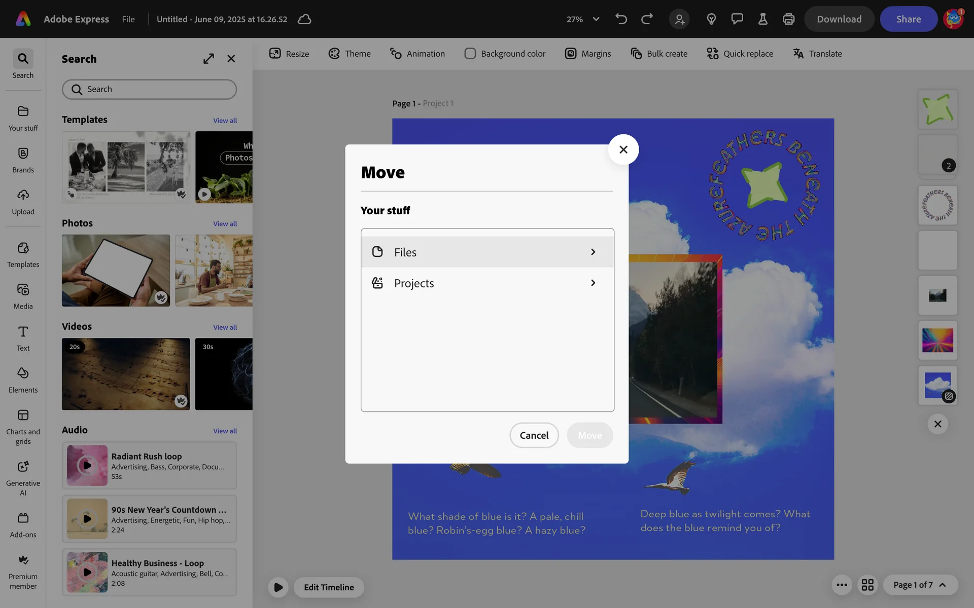Click the Undo arrow icon
This screenshot has height=608, width=974.
621,19
